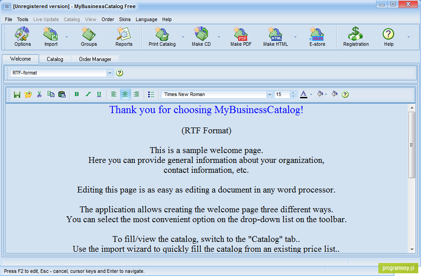The width and height of the screenshot is (421, 276).
Task: Open a file with folder icon
Action: 28,94
